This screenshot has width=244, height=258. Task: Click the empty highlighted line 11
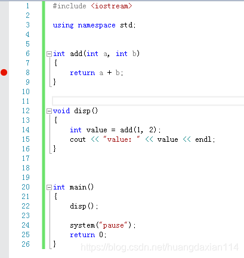(x=148, y=101)
